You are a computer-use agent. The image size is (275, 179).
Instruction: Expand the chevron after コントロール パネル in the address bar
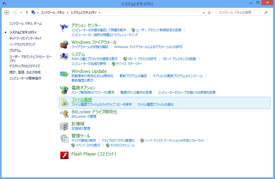pyautogui.click(x=68, y=13)
